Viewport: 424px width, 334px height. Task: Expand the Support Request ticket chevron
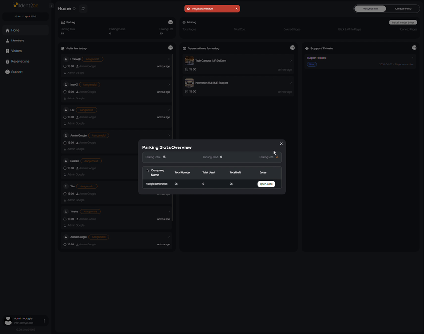(412, 58)
